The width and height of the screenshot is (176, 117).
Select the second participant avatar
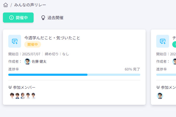[17, 96]
